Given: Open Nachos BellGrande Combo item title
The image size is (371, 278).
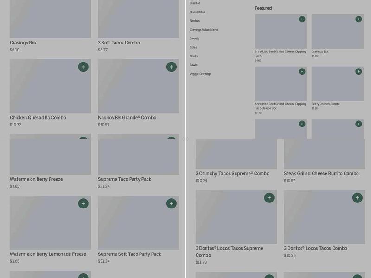Looking at the screenshot, I should (127, 118).
